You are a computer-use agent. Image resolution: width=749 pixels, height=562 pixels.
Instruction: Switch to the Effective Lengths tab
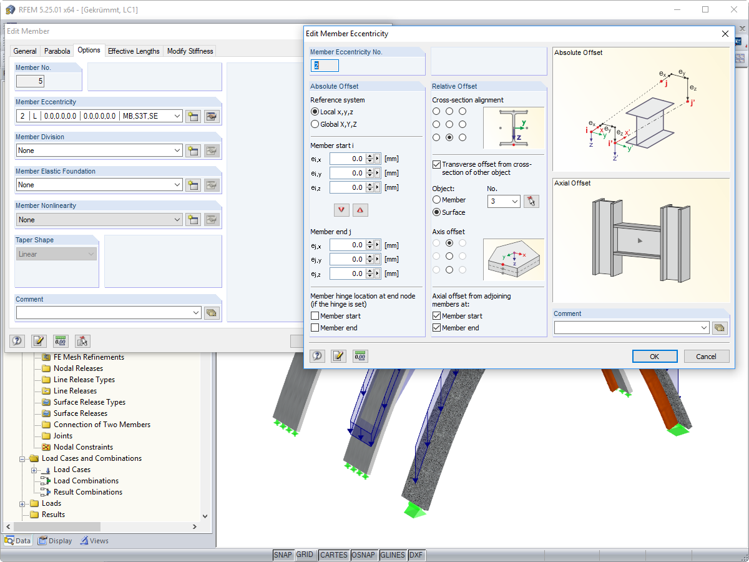134,51
